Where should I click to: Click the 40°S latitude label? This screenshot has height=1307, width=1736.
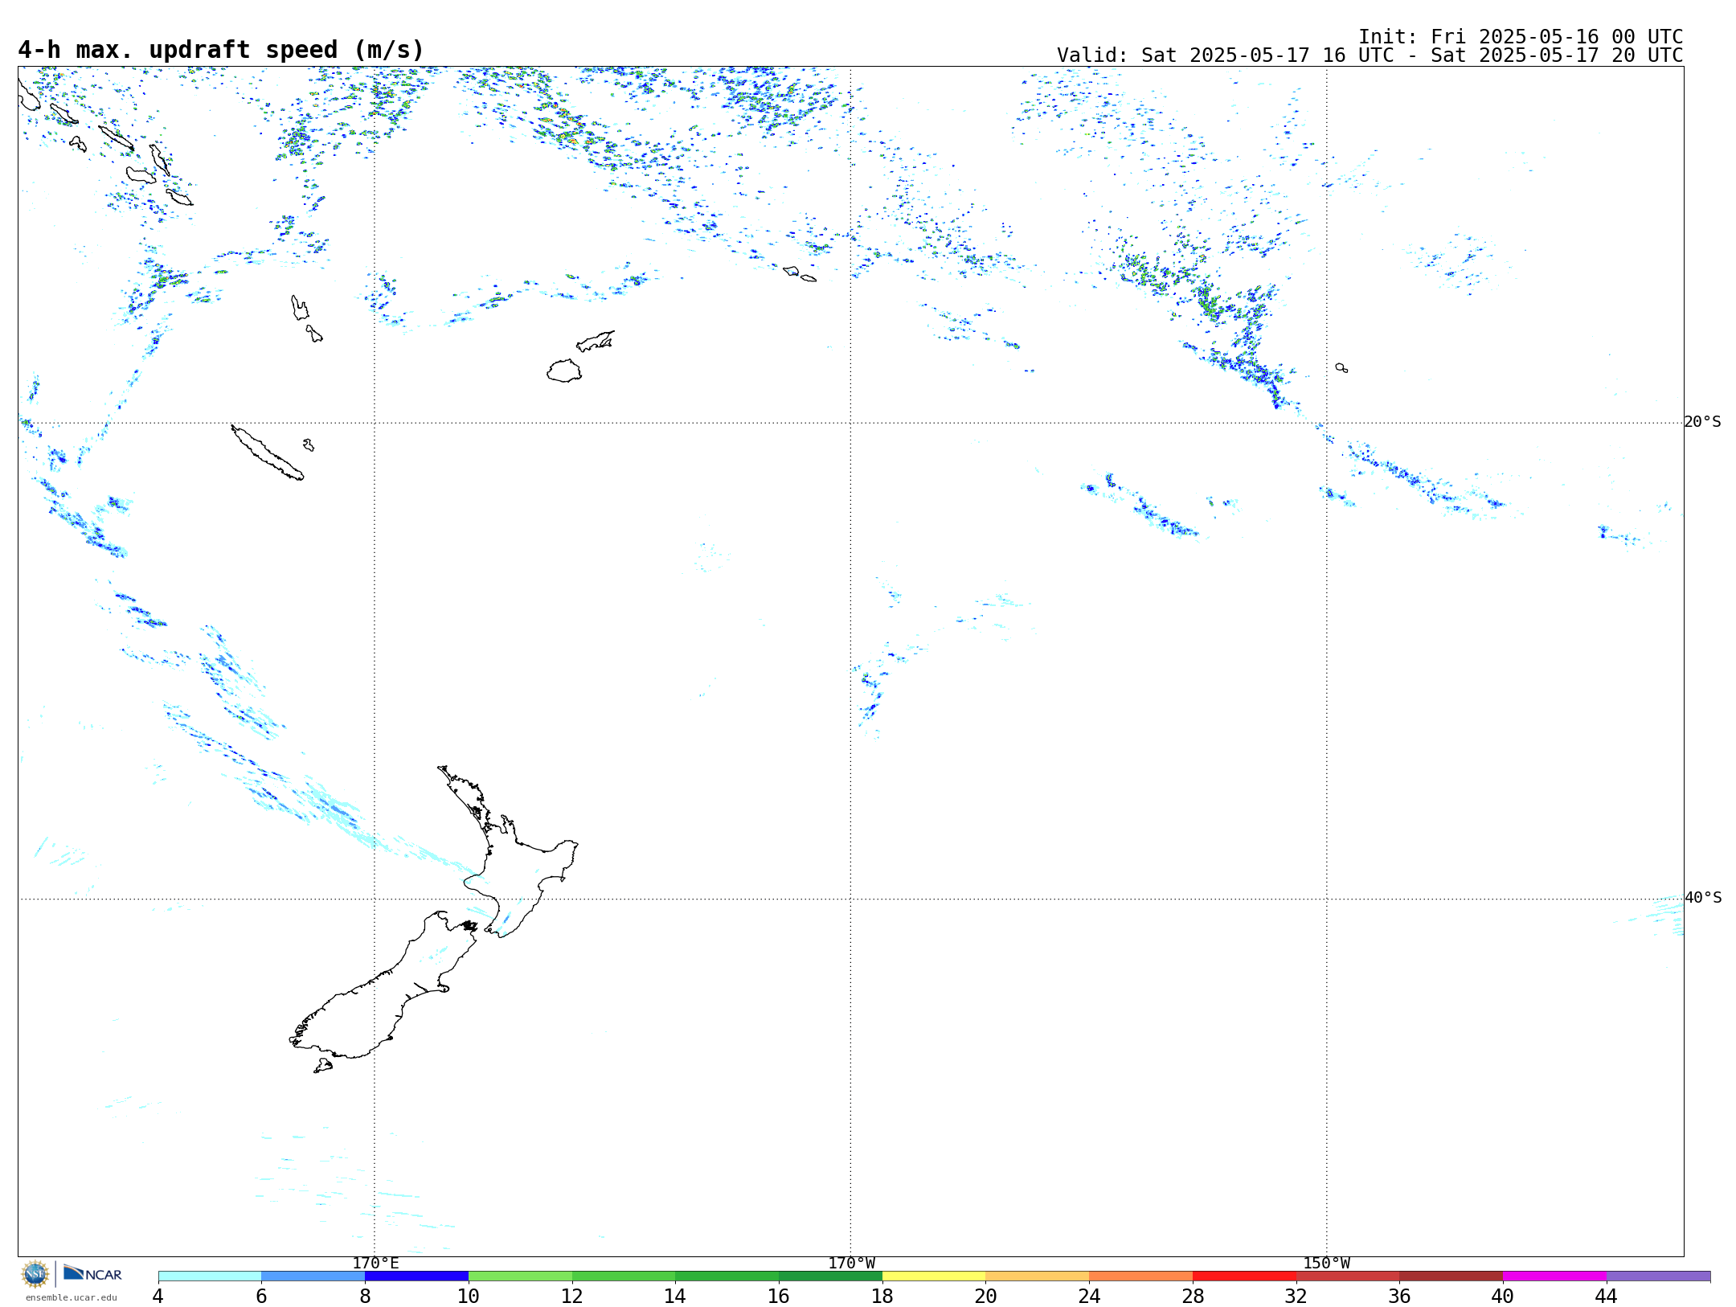1702,898
